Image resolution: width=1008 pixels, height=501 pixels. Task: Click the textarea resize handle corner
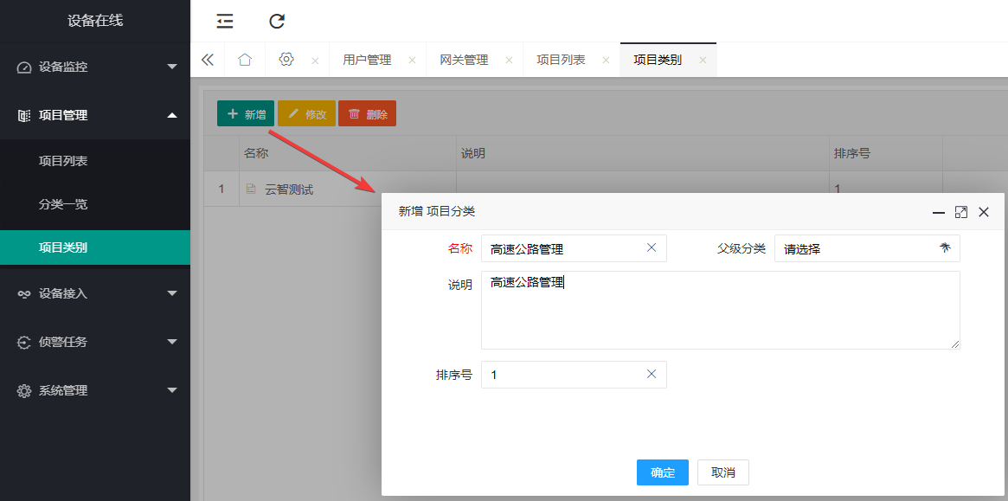955,344
